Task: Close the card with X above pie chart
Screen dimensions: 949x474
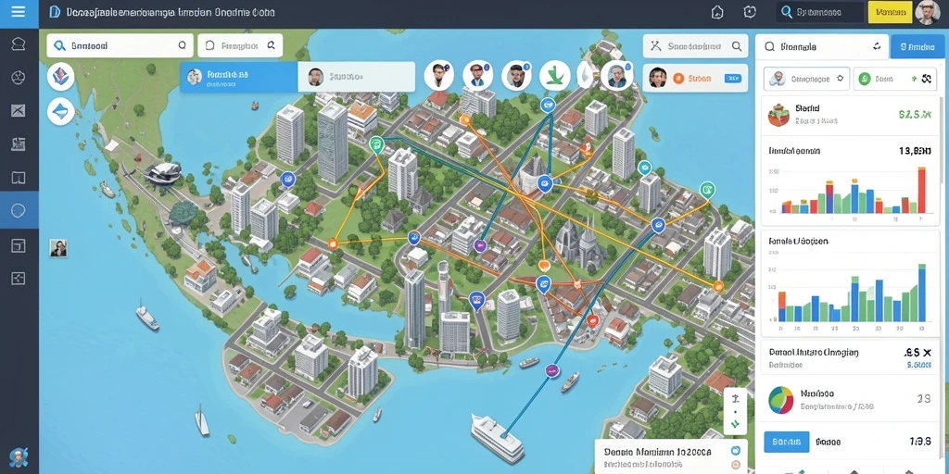Action: (927, 352)
